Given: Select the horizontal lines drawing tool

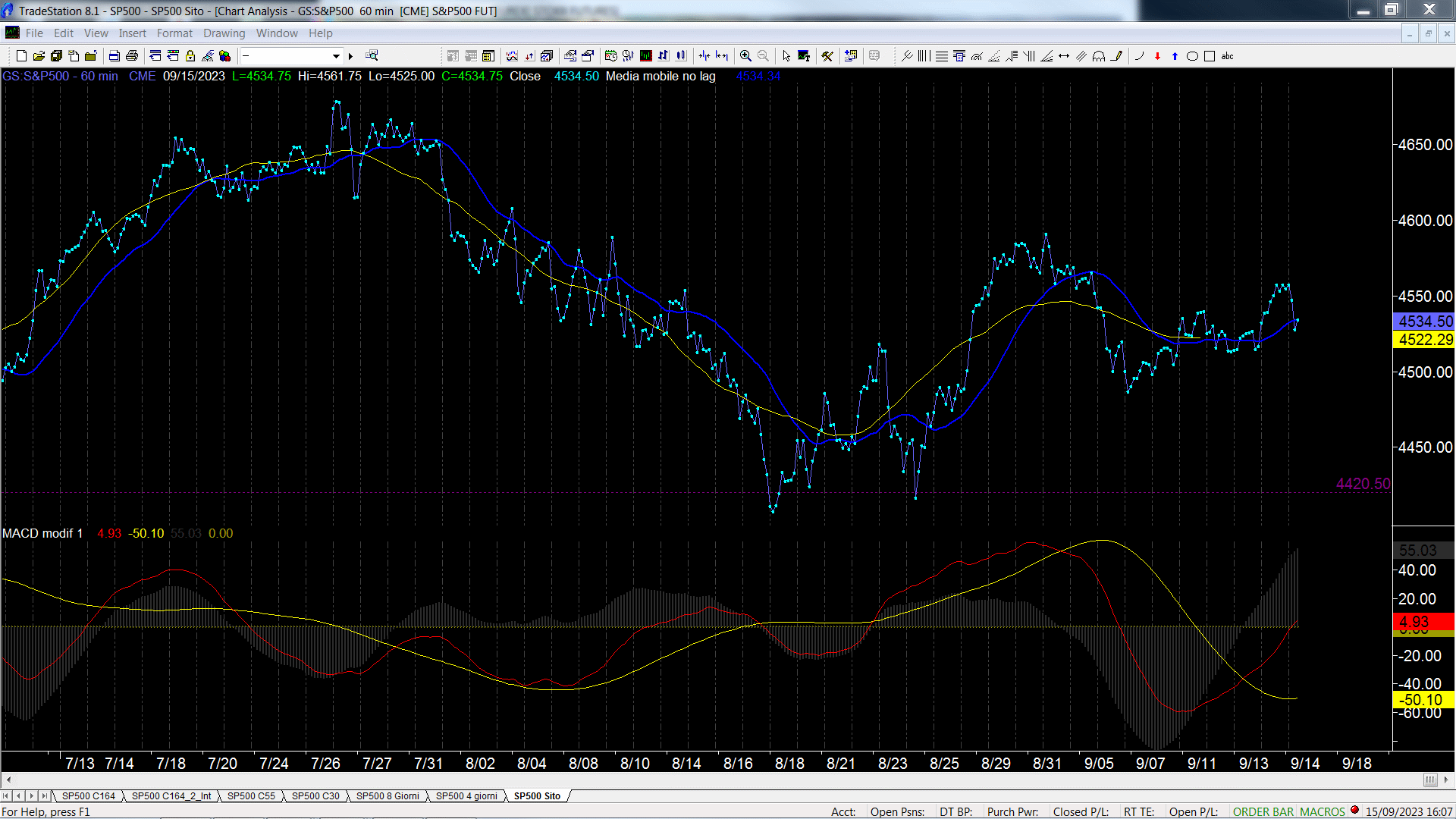Looking at the screenshot, I should point(942,56).
